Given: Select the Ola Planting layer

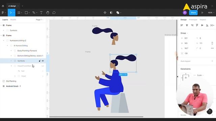Looking at the screenshot, I should [11, 81].
